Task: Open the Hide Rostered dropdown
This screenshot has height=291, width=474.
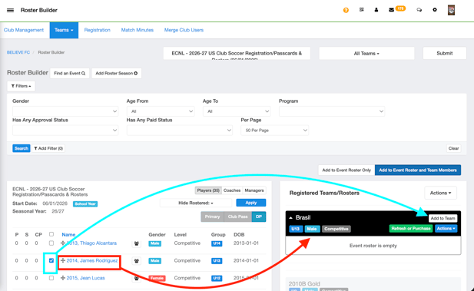Action: coord(196,203)
